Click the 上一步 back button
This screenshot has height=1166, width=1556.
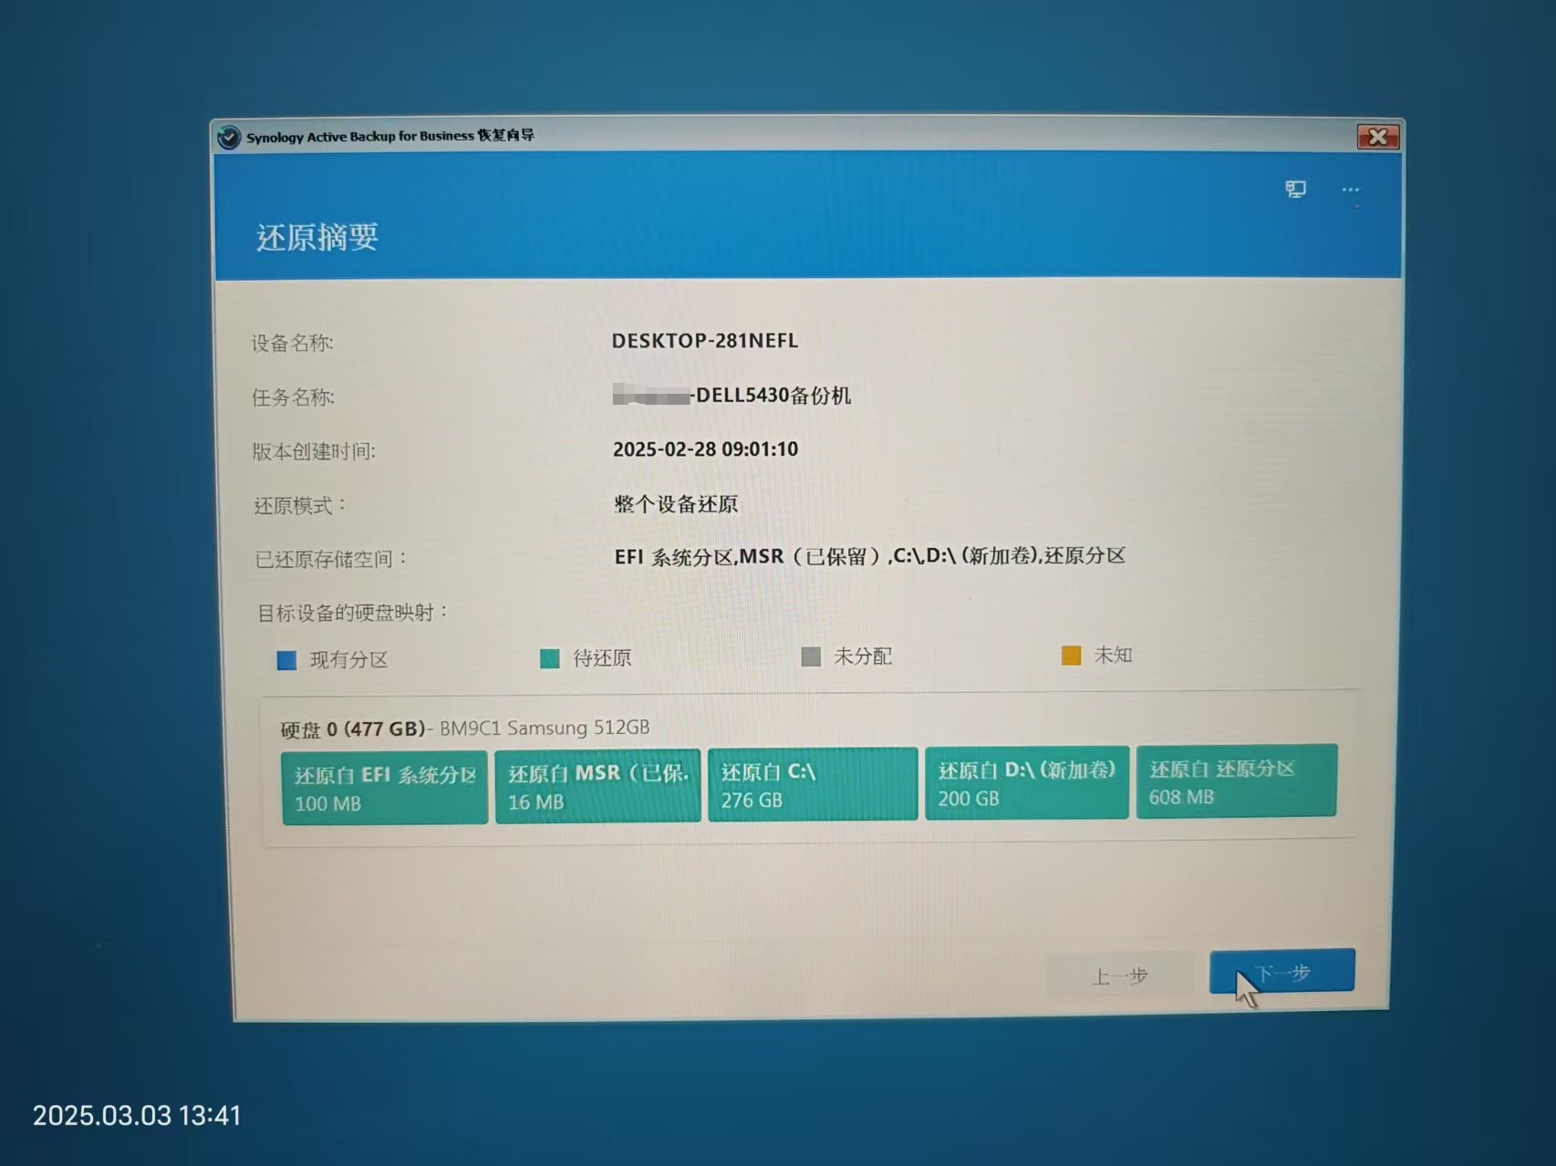pyautogui.click(x=1119, y=975)
